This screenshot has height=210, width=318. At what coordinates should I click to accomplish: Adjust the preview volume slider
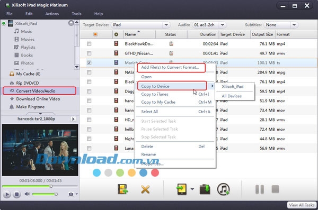pos(45,194)
